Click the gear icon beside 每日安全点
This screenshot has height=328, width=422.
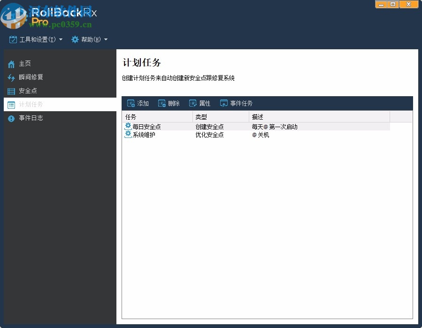[x=128, y=126]
